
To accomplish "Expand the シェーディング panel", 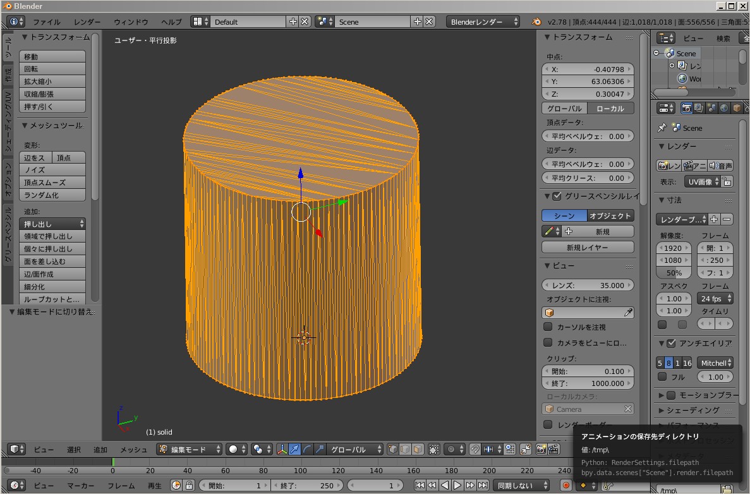I will 693,410.
